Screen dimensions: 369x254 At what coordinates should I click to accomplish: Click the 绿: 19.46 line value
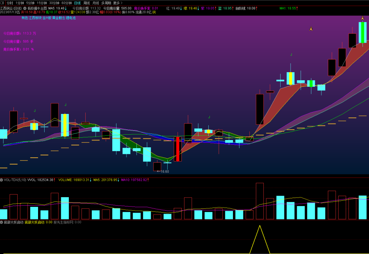tap(191, 8)
